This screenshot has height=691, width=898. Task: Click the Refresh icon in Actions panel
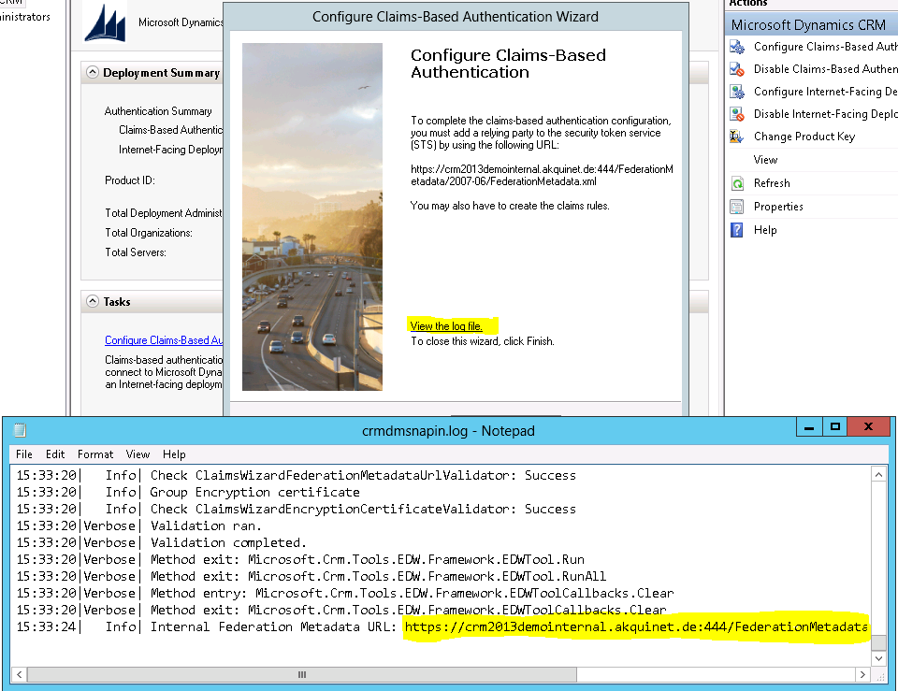[735, 182]
